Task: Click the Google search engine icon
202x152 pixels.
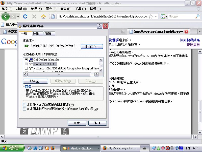Action: click(x=163, y=16)
